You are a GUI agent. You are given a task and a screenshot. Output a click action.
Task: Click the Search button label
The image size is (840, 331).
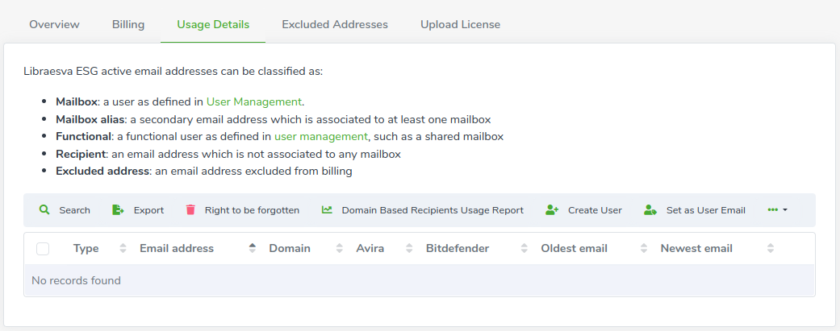[74, 210]
